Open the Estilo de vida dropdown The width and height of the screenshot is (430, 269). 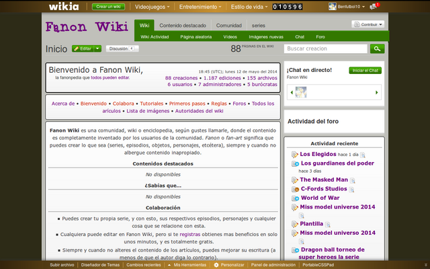[x=249, y=7]
